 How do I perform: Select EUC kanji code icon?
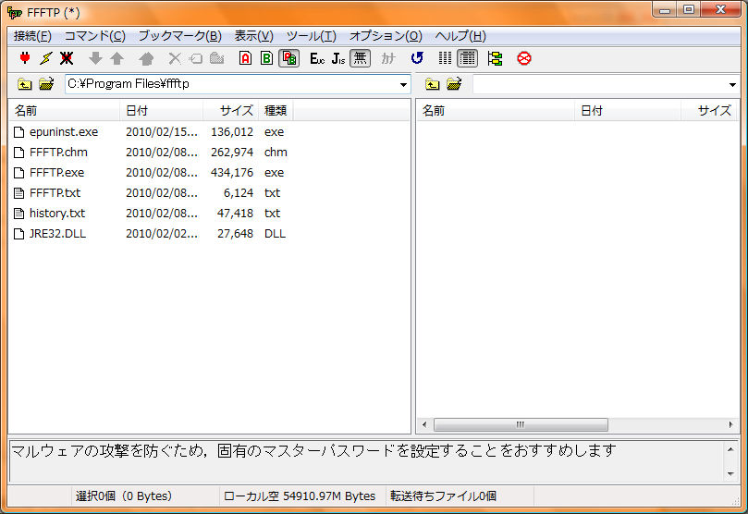317,58
